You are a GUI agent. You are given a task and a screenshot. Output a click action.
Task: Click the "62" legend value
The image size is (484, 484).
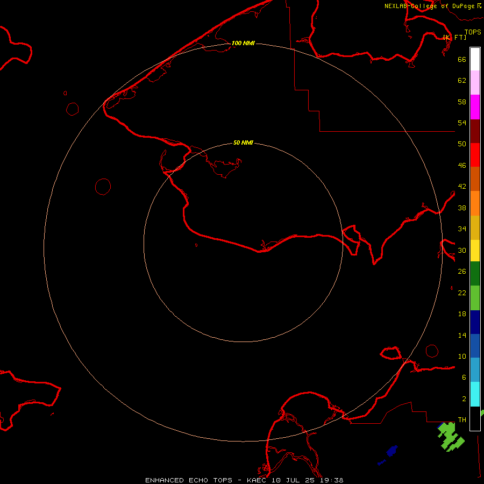click(x=462, y=81)
